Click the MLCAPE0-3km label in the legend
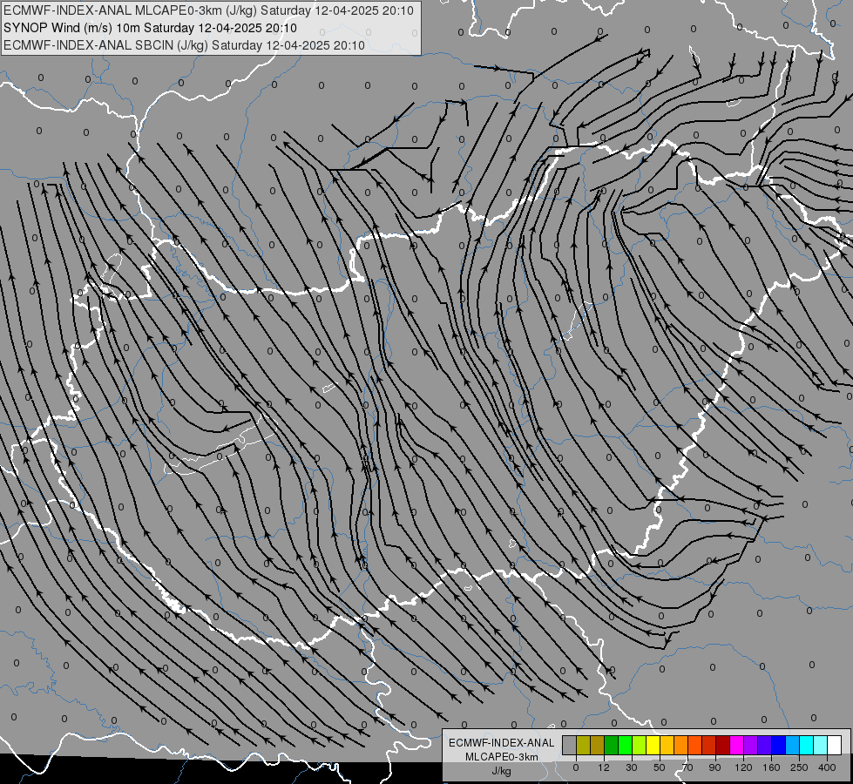 tap(501, 757)
